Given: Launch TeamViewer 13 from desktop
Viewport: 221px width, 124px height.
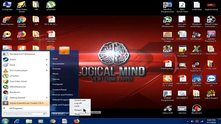Looking at the screenshot, I should click(211, 81).
